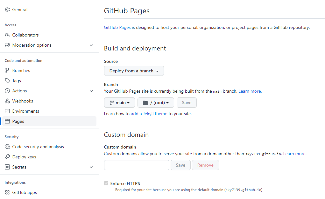Click Save button next to branch selector

point(187,103)
